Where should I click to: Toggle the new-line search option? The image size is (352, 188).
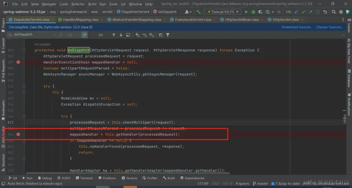point(61,35)
